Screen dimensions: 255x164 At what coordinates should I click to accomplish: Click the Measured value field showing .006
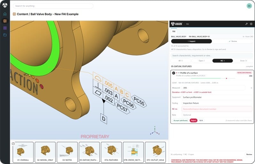(213, 88)
